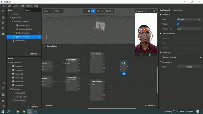
Task: Click Add Patch button
Action: coord(150,105)
